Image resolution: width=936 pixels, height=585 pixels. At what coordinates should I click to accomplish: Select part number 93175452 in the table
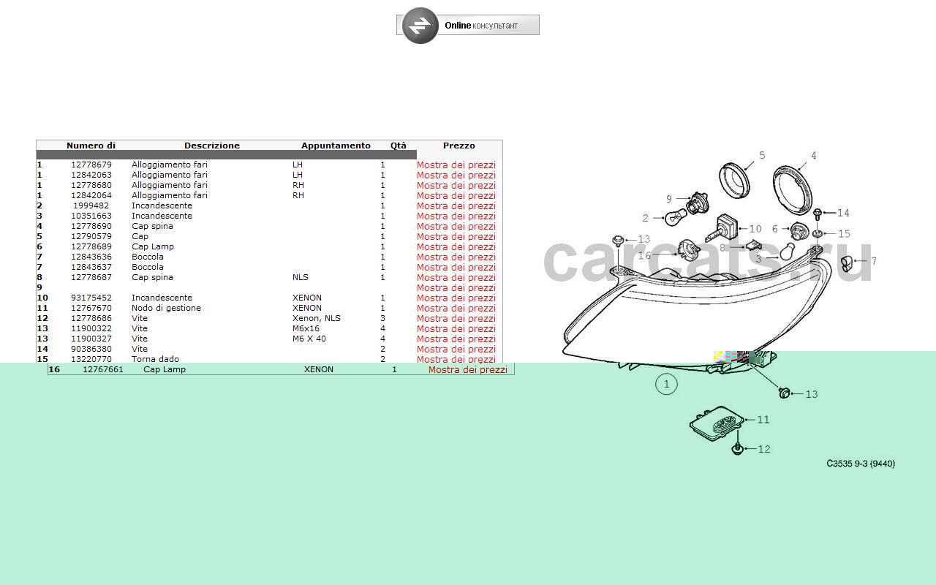pyautogui.click(x=91, y=298)
